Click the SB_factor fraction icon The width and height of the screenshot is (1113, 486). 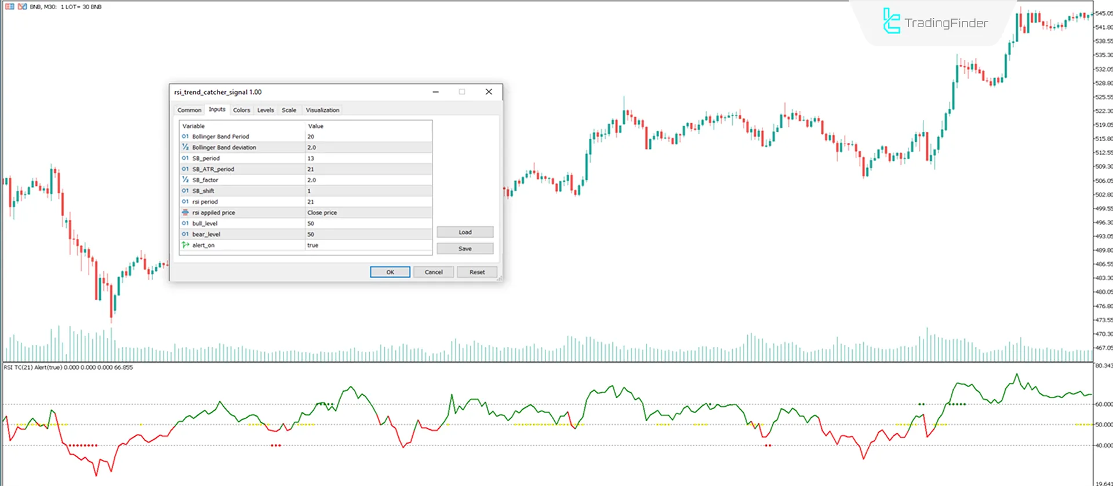click(x=185, y=180)
